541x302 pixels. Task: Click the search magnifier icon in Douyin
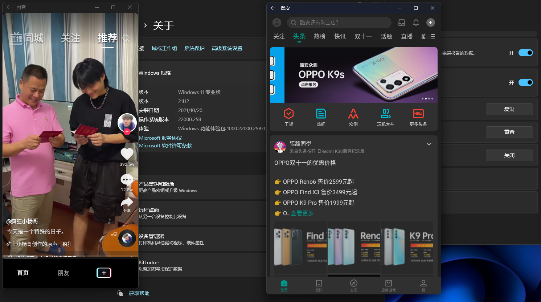[126, 38]
